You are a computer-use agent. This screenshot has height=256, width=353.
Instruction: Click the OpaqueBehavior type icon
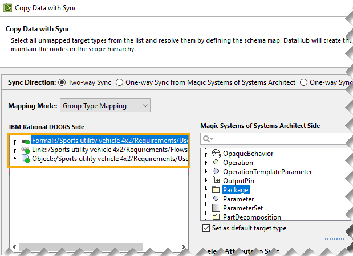point(216,153)
